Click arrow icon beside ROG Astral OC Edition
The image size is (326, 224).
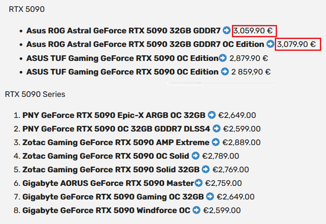tap(270, 44)
